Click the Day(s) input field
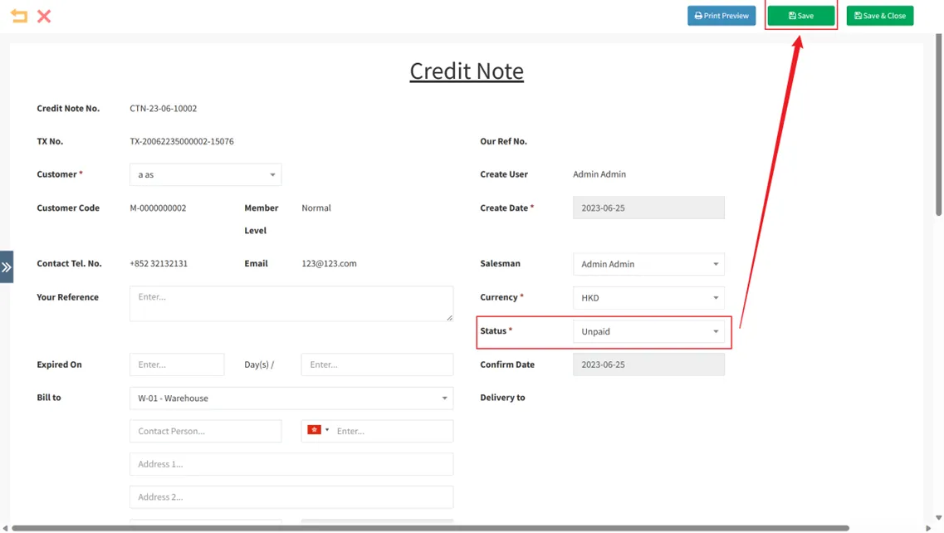Viewport: 944px width, 533px height. tap(376, 364)
